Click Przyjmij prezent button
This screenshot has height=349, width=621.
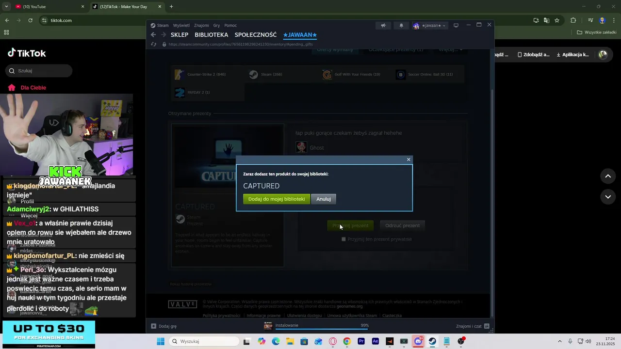350,225
